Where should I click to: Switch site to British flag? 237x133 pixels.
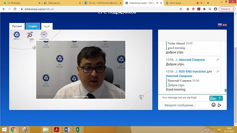224,25
